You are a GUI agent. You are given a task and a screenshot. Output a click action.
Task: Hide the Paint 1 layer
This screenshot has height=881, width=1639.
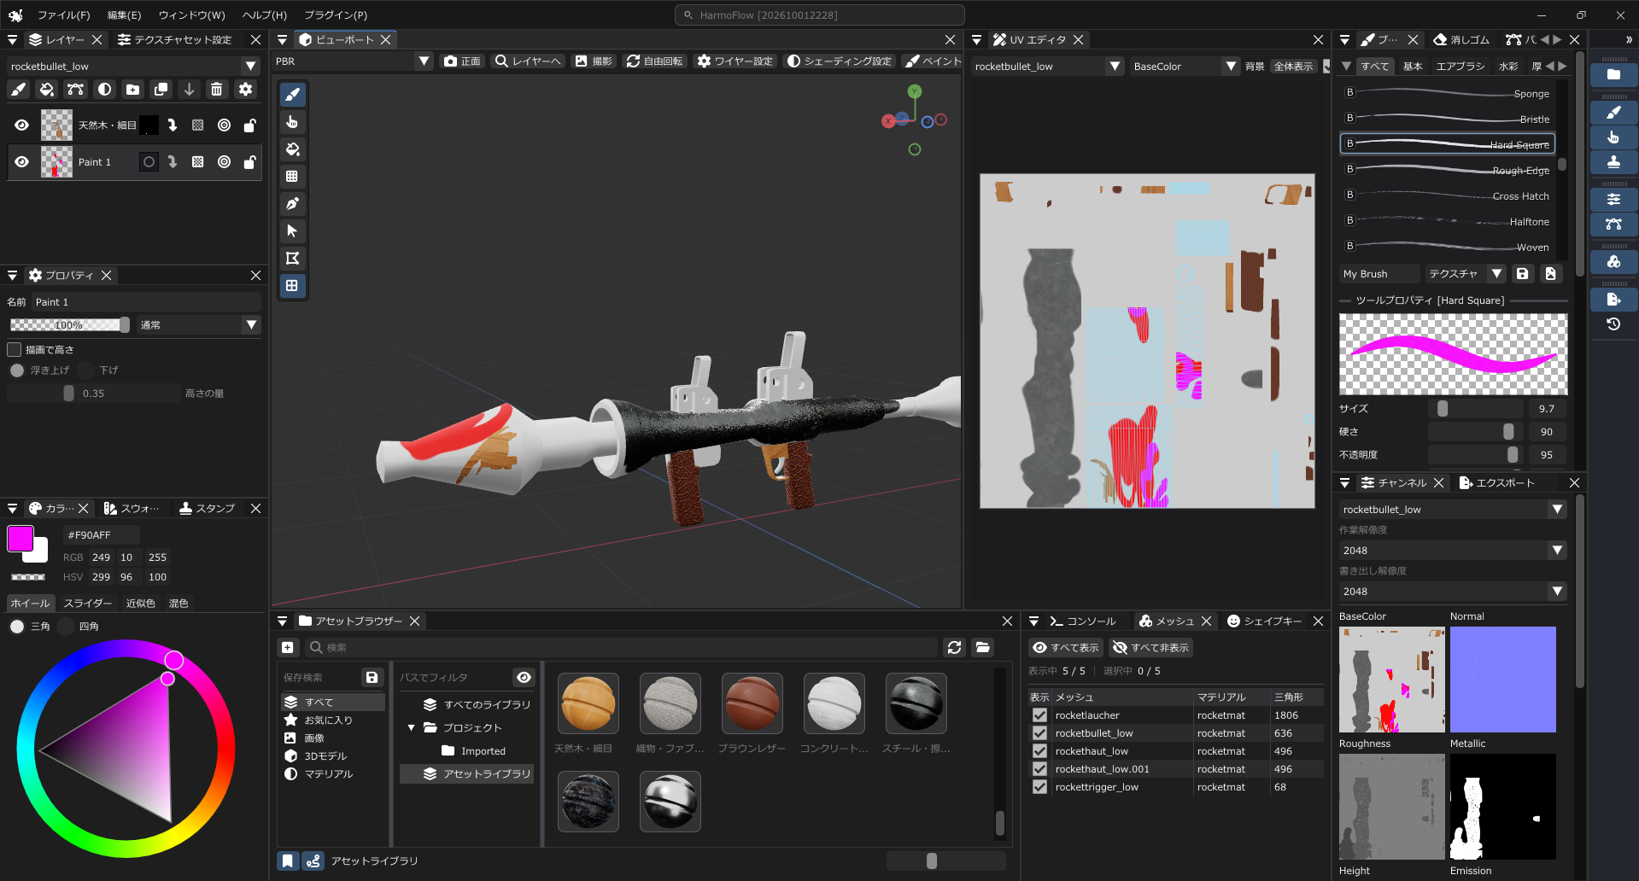22,162
